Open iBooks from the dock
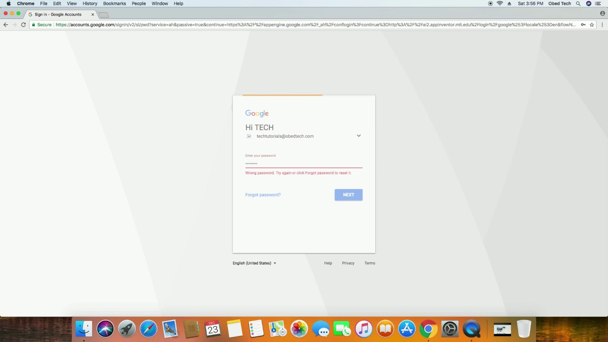Image resolution: width=608 pixels, height=342 pixels. point(385,329)
